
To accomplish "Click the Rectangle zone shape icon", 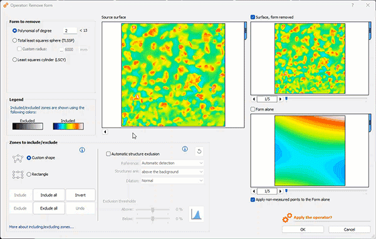I will [18, 175].
